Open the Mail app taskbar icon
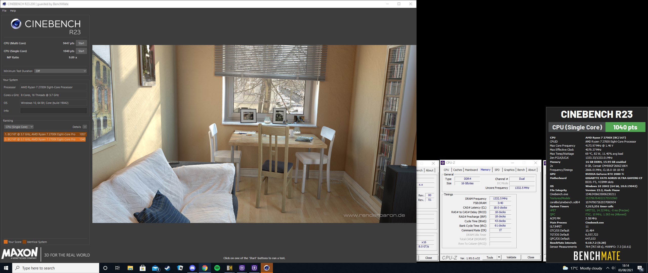 coord(155,268)
